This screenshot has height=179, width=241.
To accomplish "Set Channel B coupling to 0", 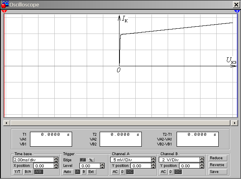I will [x=171, y=172].
